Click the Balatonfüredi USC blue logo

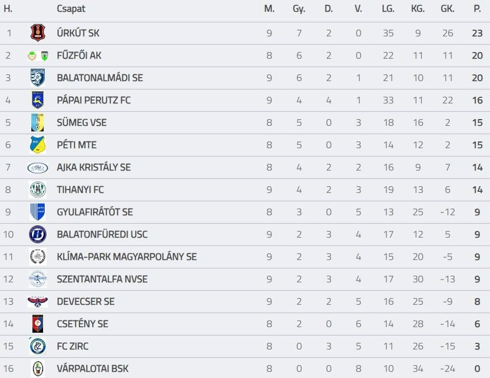37,234
